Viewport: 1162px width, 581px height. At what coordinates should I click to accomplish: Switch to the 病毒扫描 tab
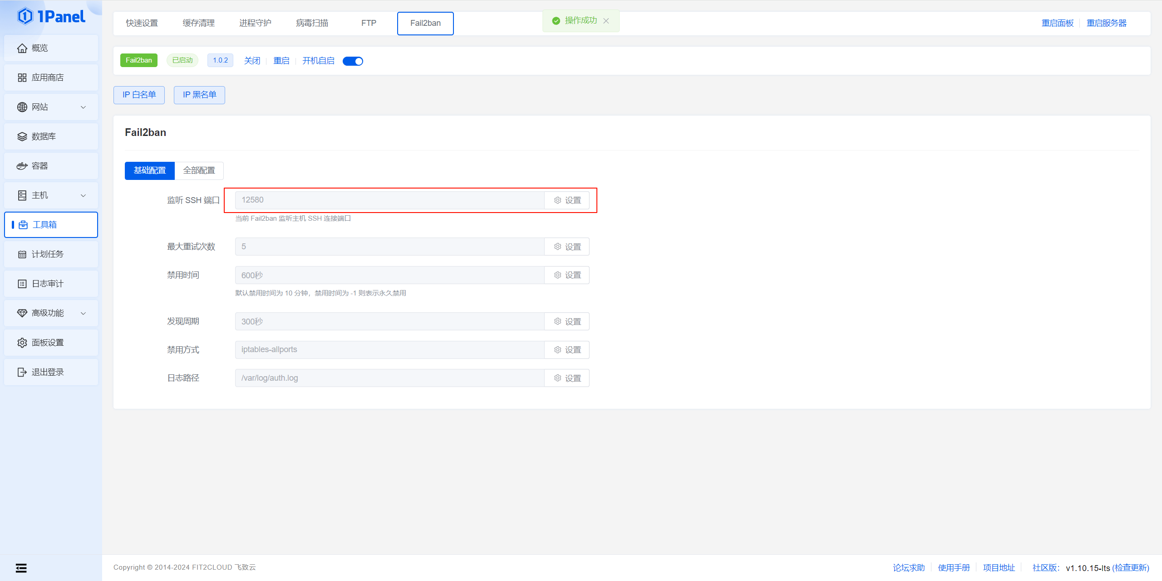[312, 23]
